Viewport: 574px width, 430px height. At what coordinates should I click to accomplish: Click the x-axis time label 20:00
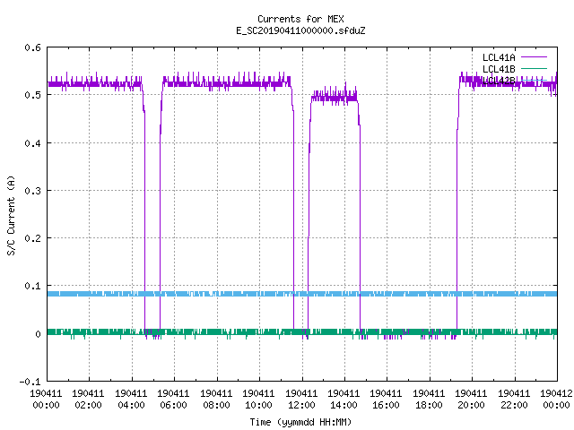click(x=471, y=405)
